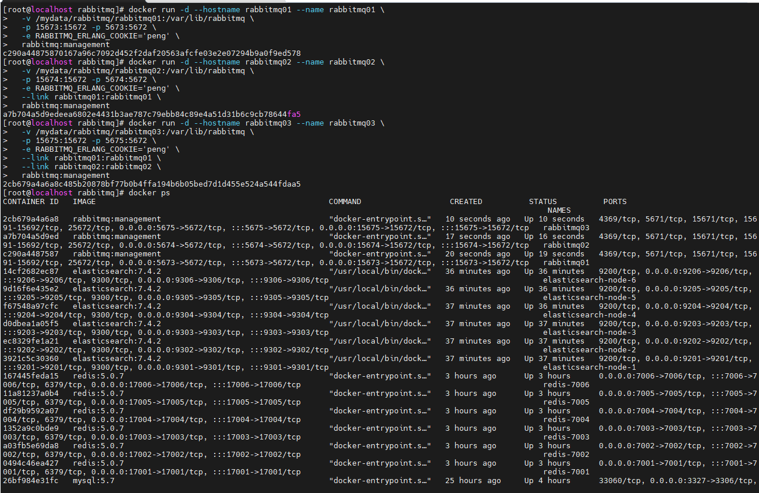Click the rabbitmq01 volume mount line
Image resolution: width=759 pixels, height=493 pixels.
point(138,19)
